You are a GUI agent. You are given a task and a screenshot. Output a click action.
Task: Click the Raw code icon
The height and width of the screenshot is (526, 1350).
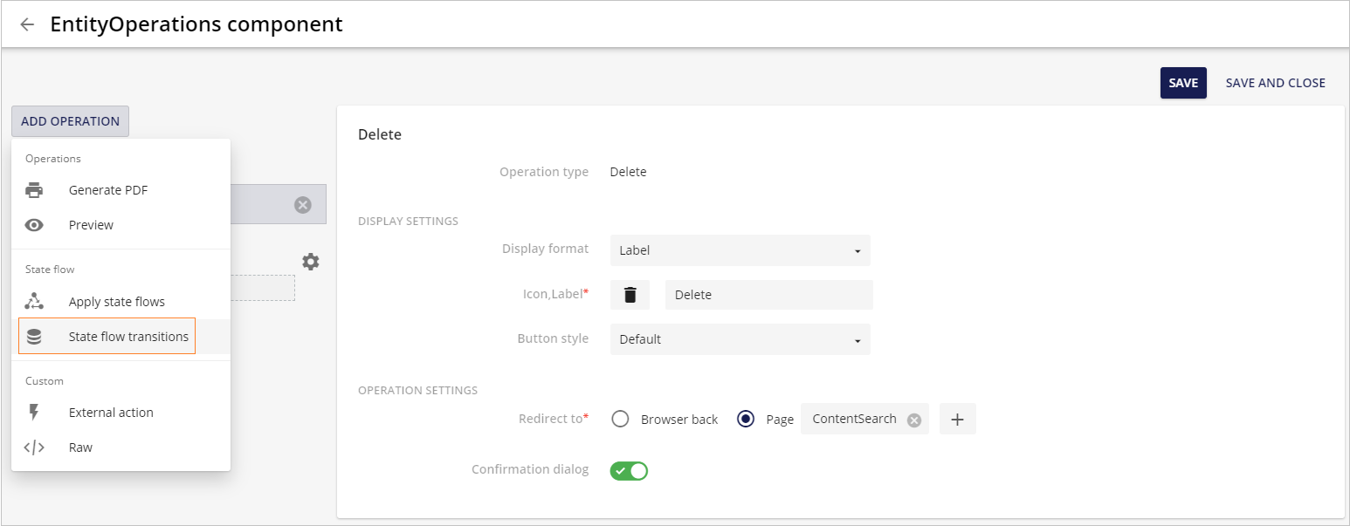pos(35,447)
